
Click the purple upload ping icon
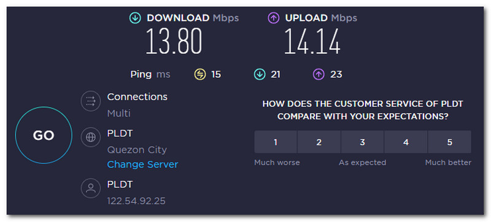click(x=319, y=74)
